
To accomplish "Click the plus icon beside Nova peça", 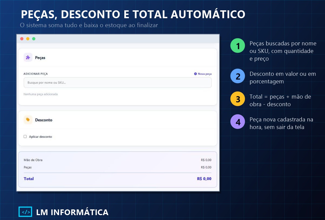I will point(196,74).
